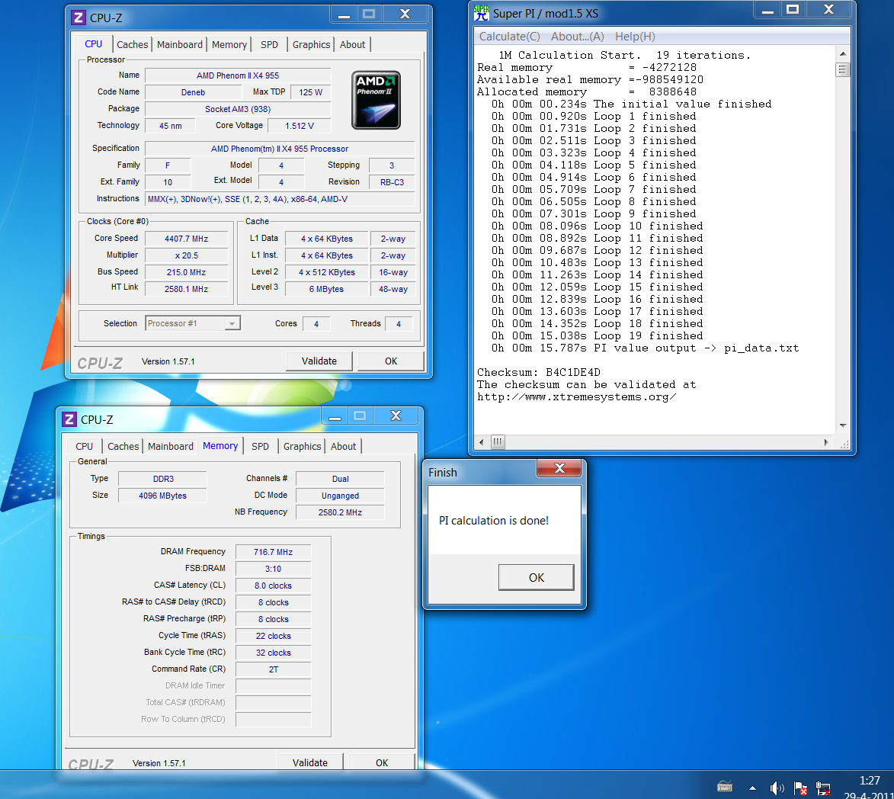Switch to SPD tab in top CPU-Z window
Viewport: 894px width, 799px height.
pos(269,44)
